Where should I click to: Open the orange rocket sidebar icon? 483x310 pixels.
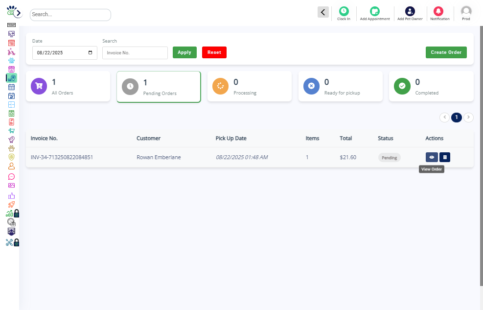pos(11,204)
